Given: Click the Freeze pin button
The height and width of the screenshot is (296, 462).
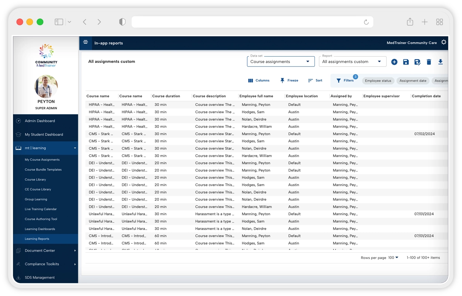Looking at the screenshot, I should tap(289, 80).
